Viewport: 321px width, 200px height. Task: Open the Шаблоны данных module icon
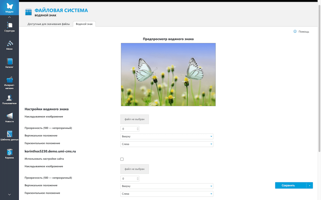click(9, 134)
